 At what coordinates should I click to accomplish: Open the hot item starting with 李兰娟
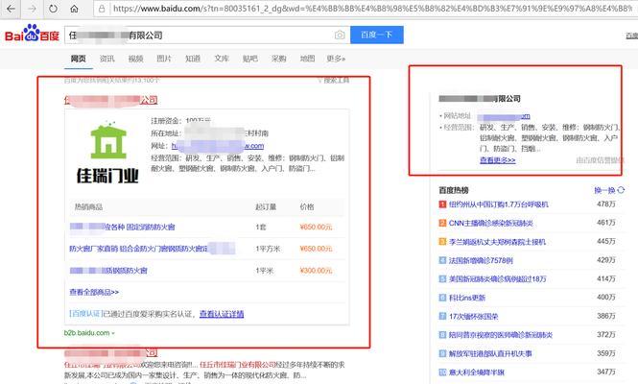click(497, 242)
